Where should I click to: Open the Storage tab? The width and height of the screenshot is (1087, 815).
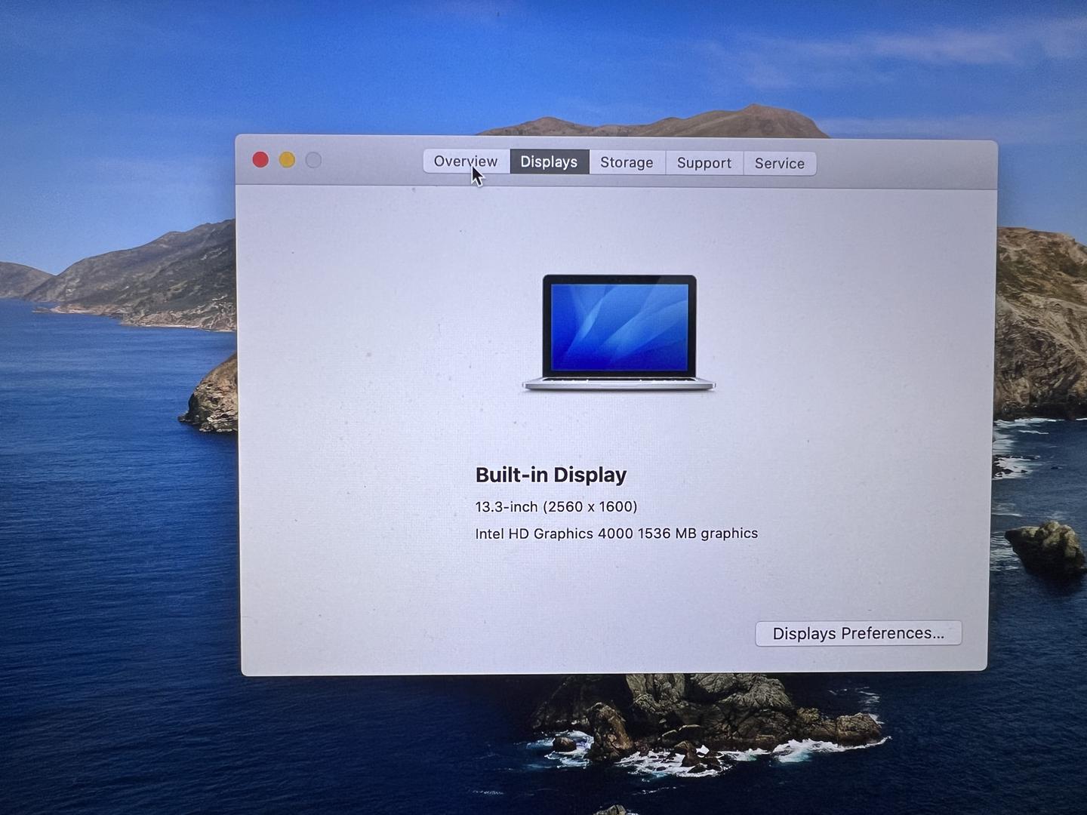pyautogui.click(x=627, y=163)
